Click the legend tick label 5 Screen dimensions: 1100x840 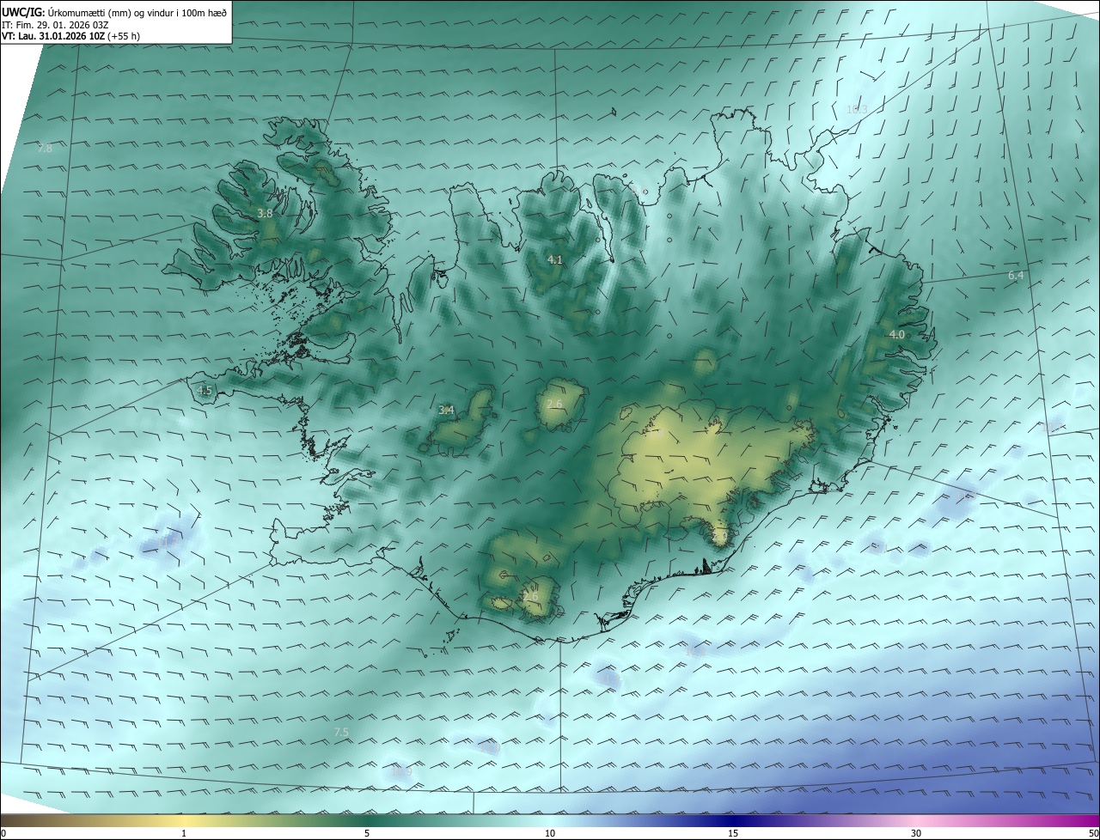click(x=367, y=833)
